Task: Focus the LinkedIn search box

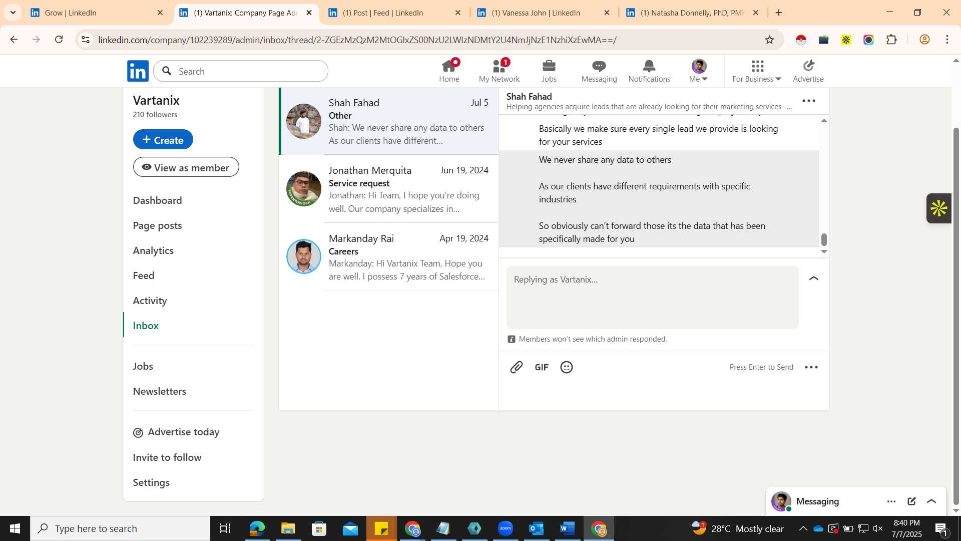Action: [x=241, y=71]
